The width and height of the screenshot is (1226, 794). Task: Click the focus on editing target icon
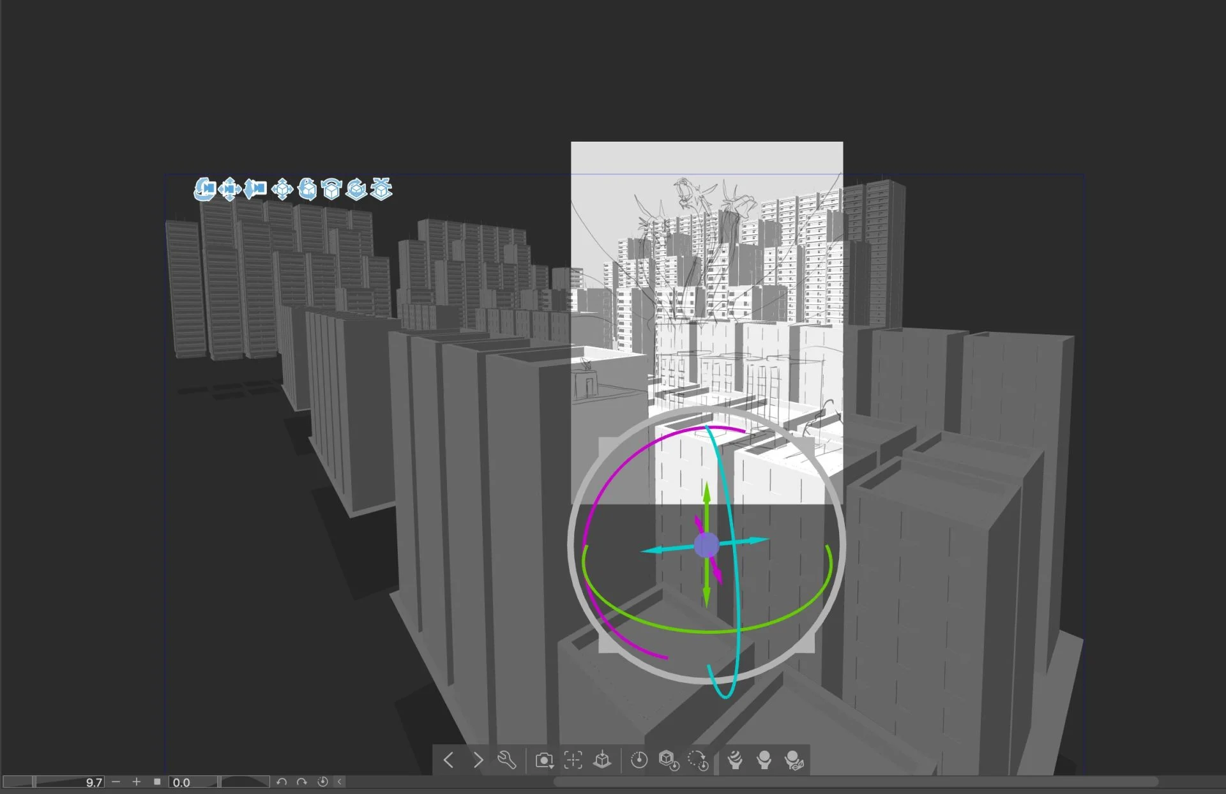573,760
